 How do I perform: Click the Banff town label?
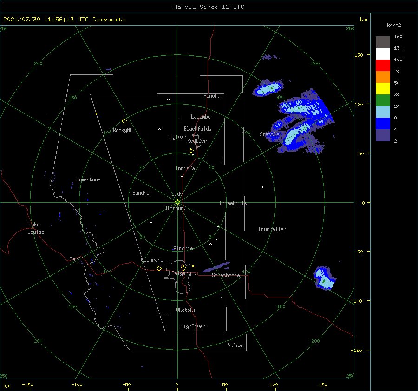(77, 259)
